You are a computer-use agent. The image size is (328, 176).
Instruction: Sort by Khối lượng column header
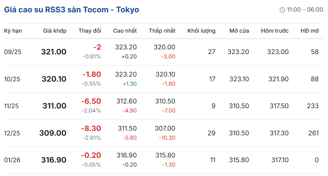[201, 31]
